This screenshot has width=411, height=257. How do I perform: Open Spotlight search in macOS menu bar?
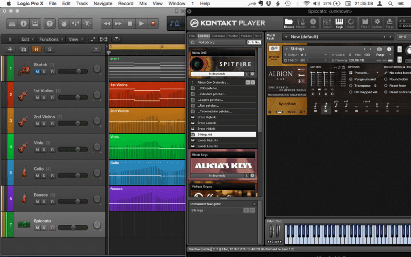tap(390, 3)
